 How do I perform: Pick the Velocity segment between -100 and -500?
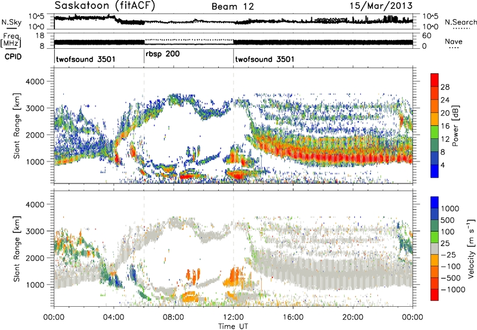[435, 272]
